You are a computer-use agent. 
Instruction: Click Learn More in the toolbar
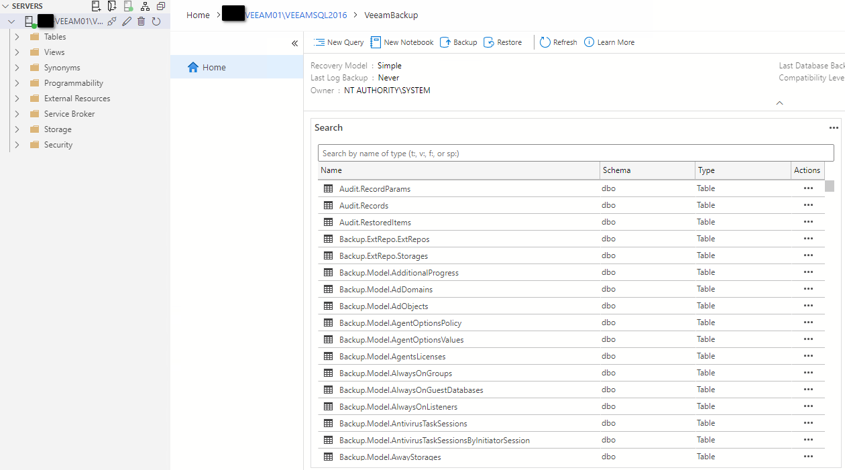609,42
